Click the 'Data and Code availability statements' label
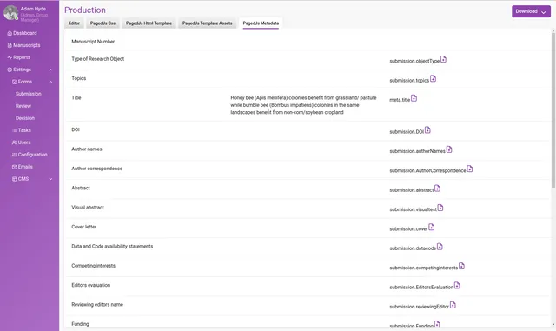 (112, 246)
